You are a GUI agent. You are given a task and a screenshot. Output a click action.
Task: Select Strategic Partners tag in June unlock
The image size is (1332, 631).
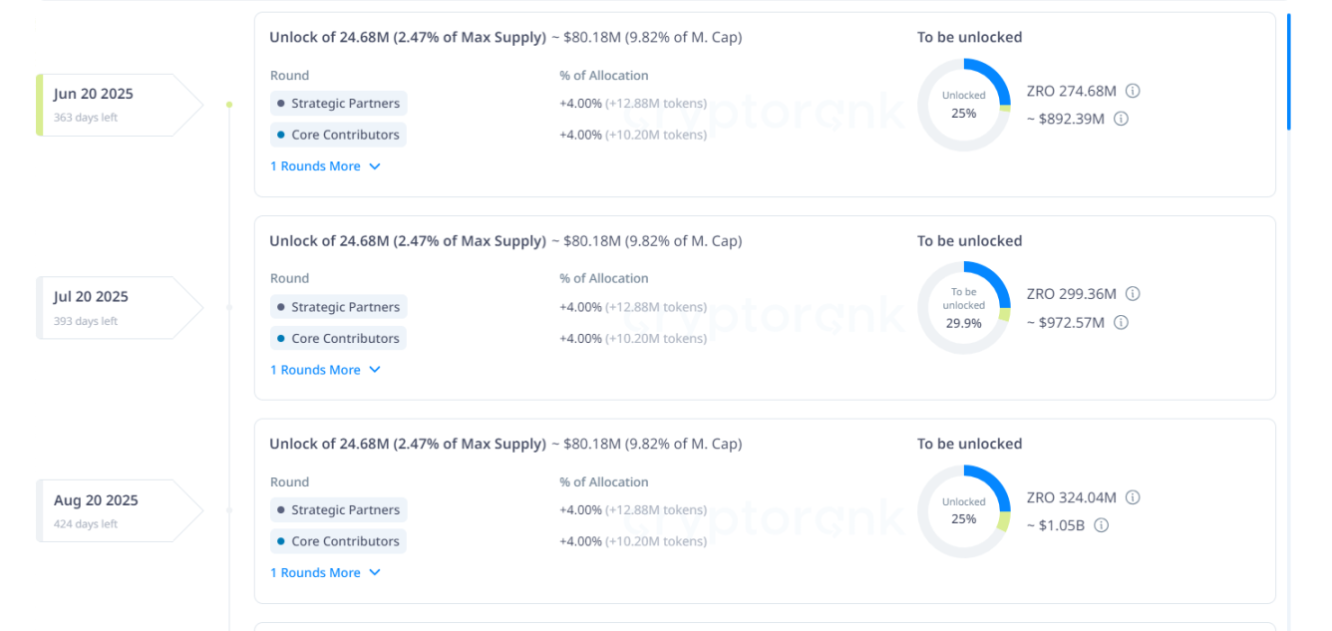(338, 104)
